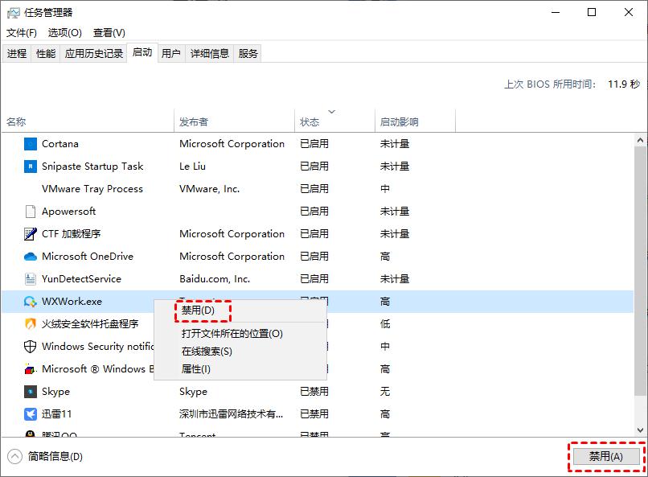Select the WXWork.exe application icon

tap(31, 301)
